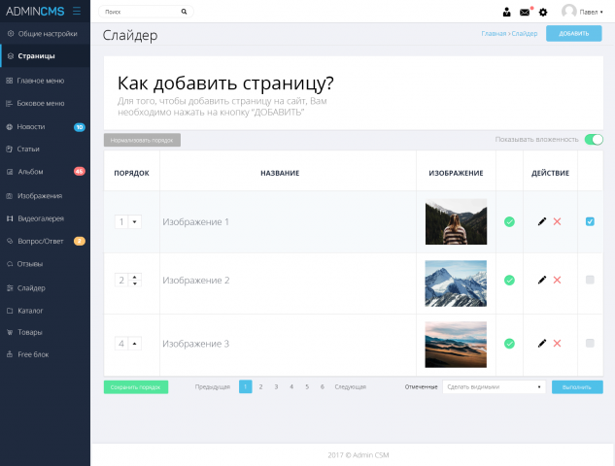
Task: Click the pencil edit icon for Изображение 3
Action: coord(542,344)
